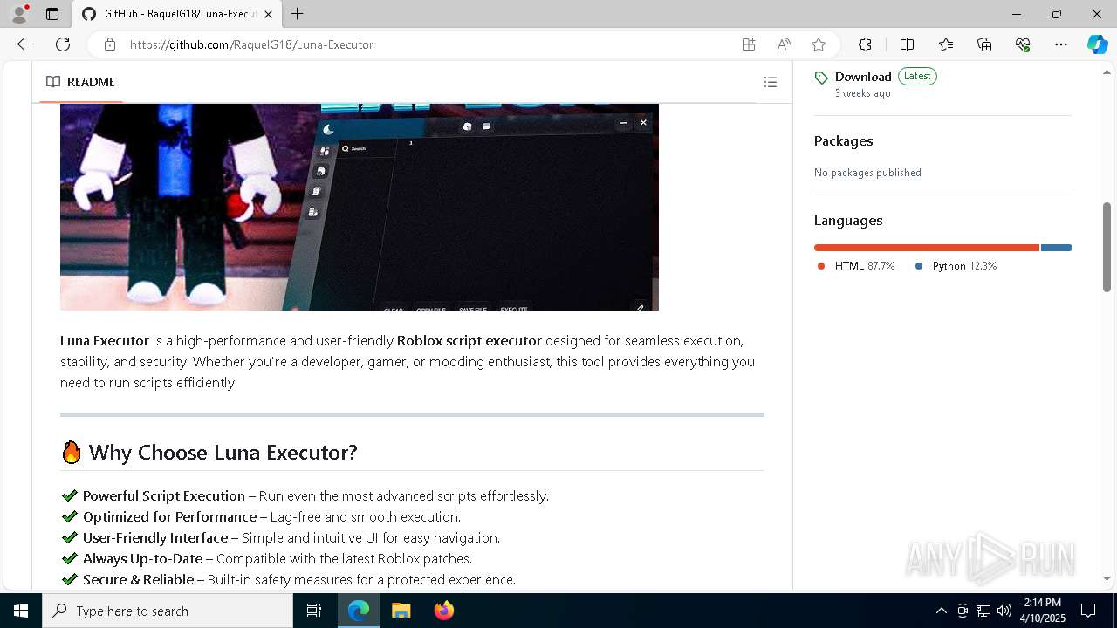Click the "Always Up-to-Date" text
Screen dimensions: 1117x628
142,559
